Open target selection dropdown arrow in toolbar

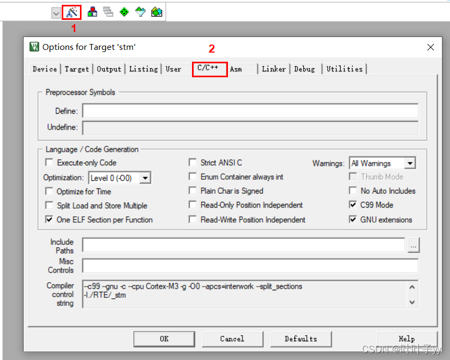pyautogui.click(x=56, y=13)
